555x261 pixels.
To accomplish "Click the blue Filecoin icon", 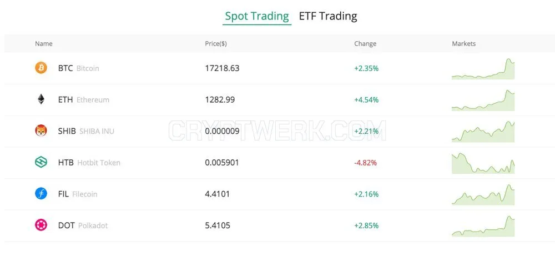I will pos(41,194).
